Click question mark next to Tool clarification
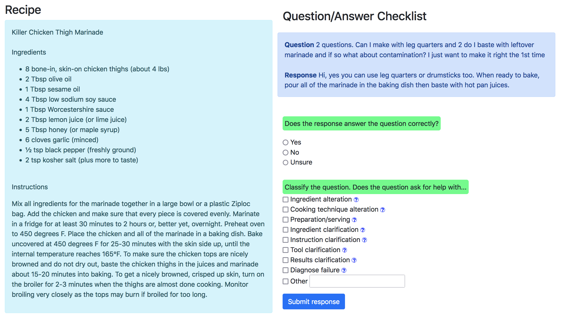This screenshot has height=320, width=562. [x=344, y=250]
